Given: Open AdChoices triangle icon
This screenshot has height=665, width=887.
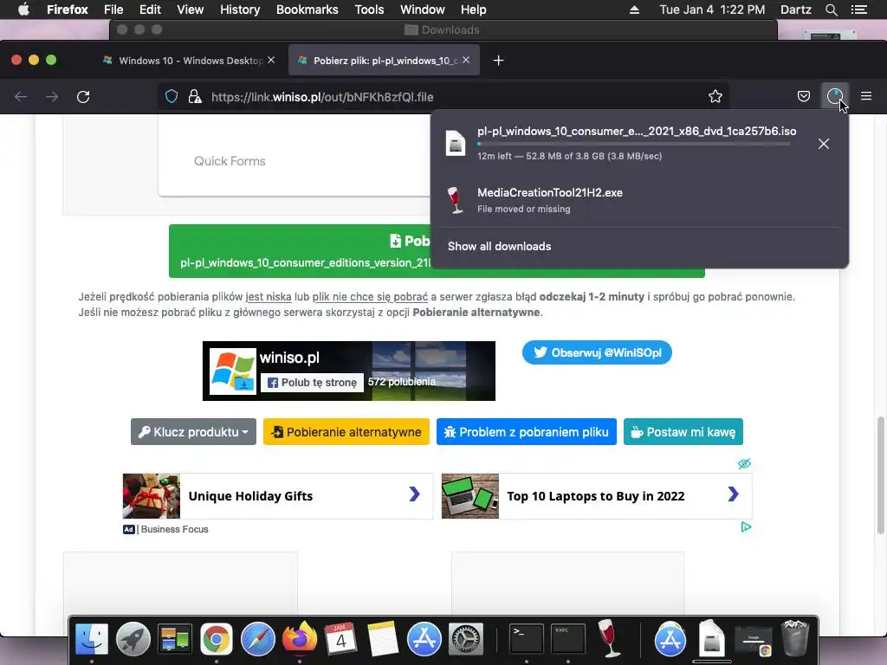Looking at the screenshot, I should pos(746,527).
